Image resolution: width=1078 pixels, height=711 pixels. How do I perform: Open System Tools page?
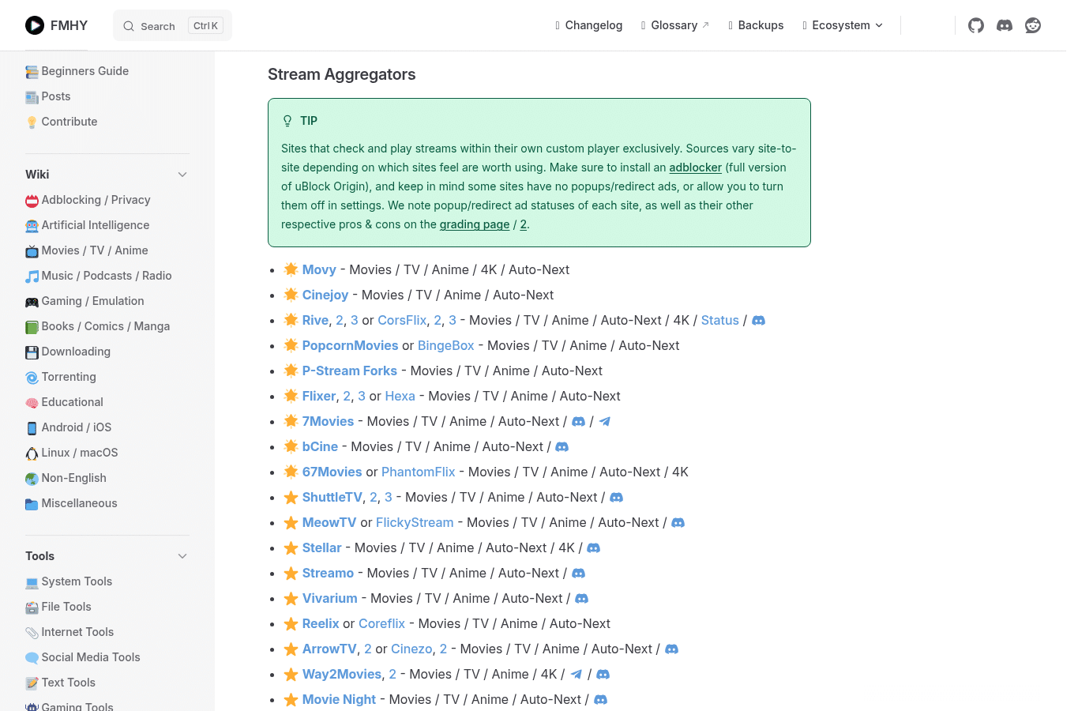(77, 581)
